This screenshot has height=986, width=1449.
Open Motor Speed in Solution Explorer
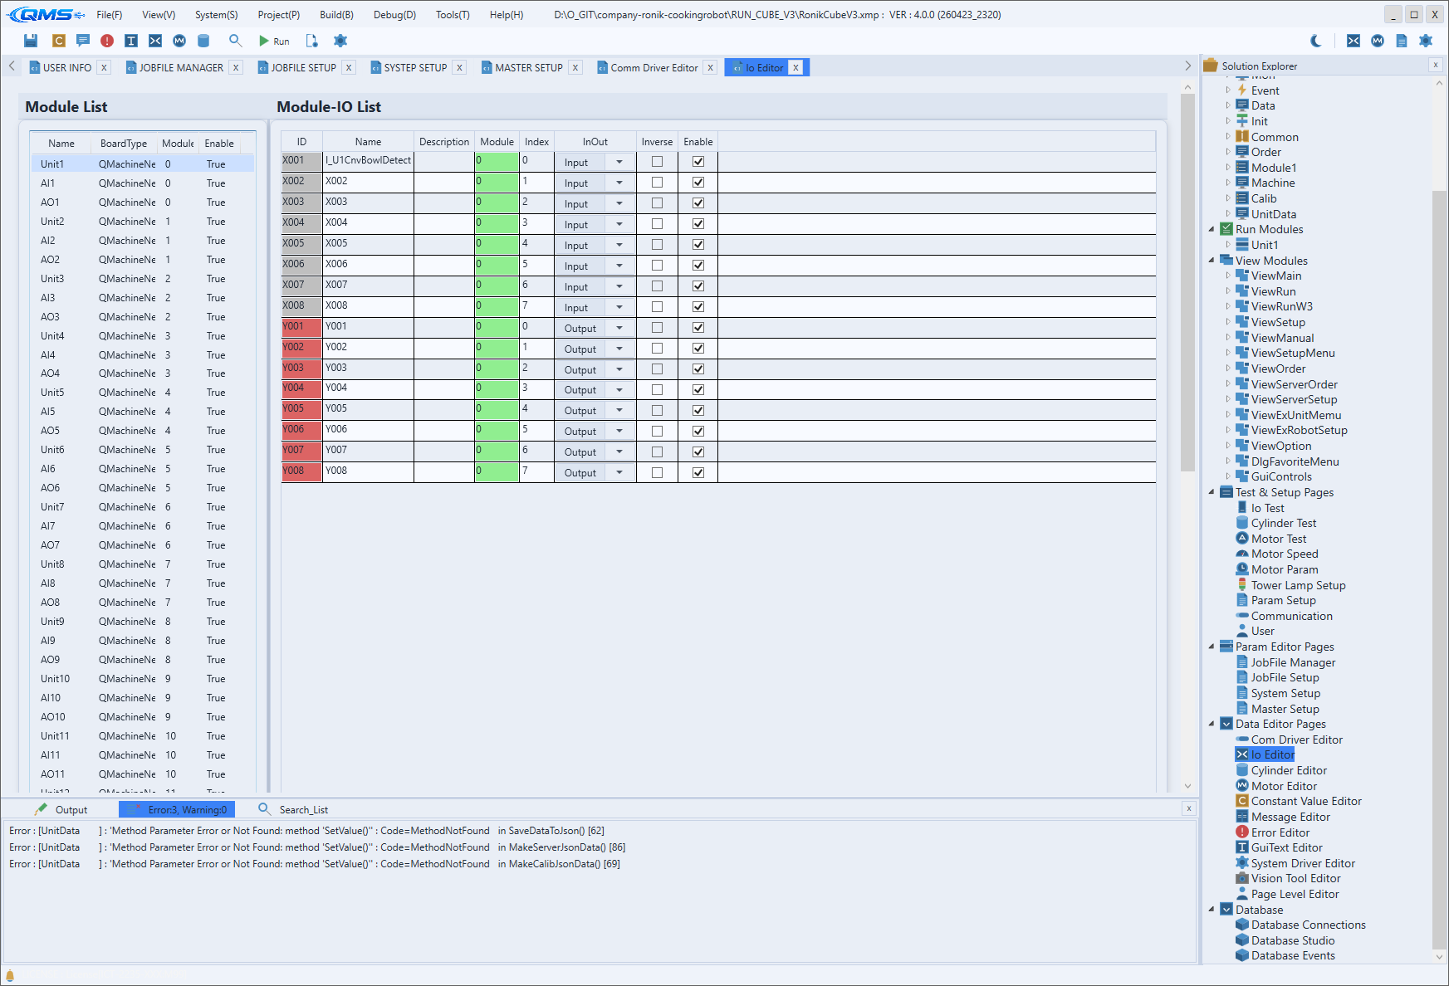click(1284, 554)
